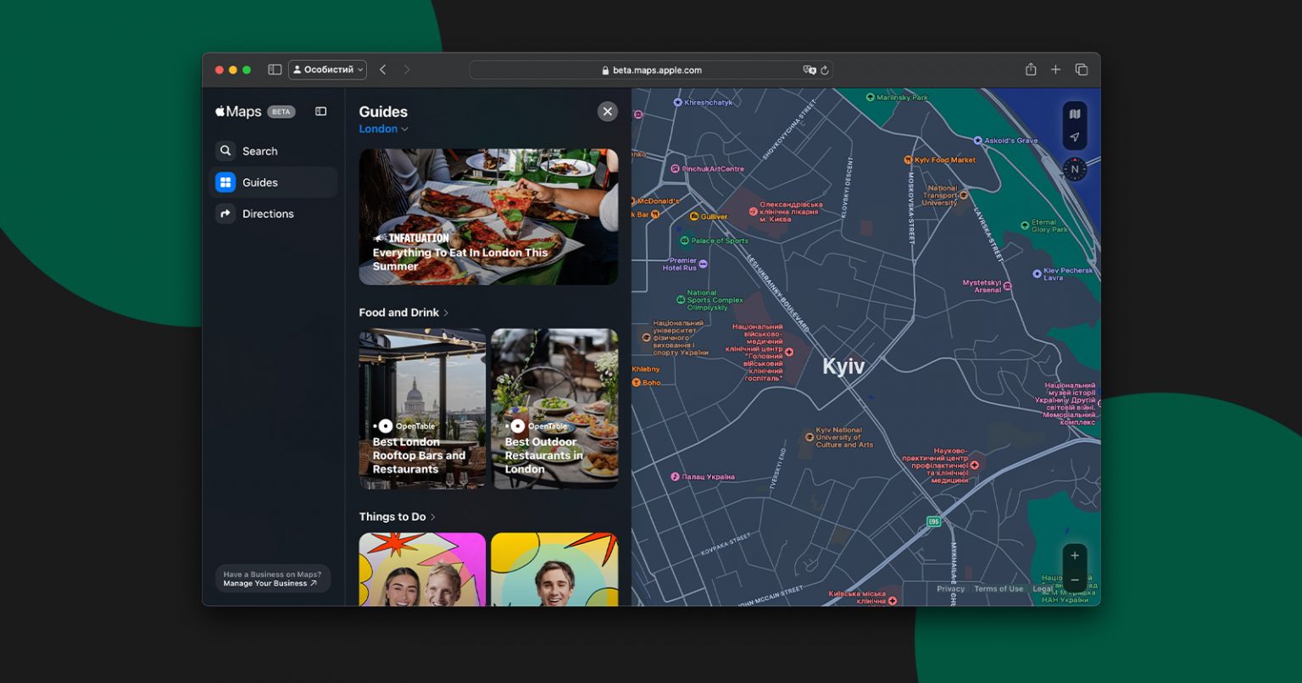Open the map mode selector icon
This screenshot has height=683, width=1302.
[x=1075, y=114]
